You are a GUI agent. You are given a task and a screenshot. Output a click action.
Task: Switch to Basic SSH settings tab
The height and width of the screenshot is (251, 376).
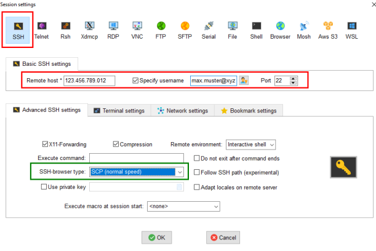pos(42,64)
